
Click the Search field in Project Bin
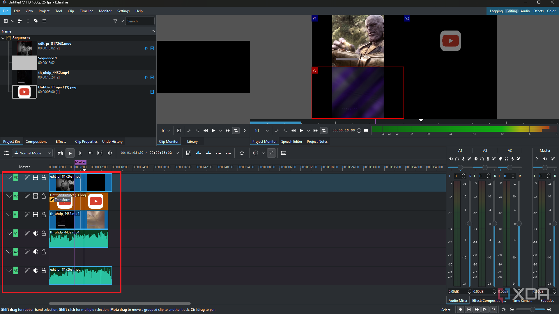click(x=140, y=21)
